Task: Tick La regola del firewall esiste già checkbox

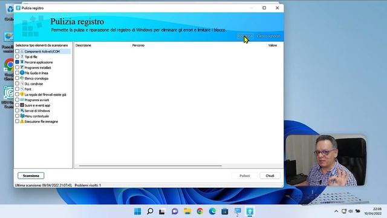Action: [17, 94]
